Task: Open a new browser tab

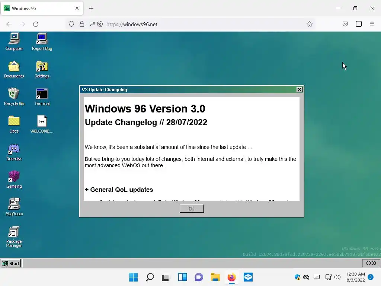Action: point(91,9)
